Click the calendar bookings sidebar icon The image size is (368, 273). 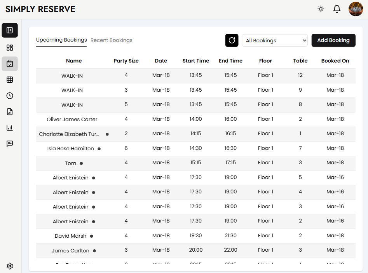coord(10,64)
